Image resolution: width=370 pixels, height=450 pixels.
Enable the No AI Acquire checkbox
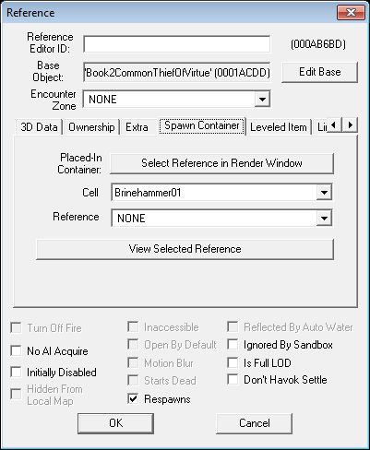(x=16, y=350)
